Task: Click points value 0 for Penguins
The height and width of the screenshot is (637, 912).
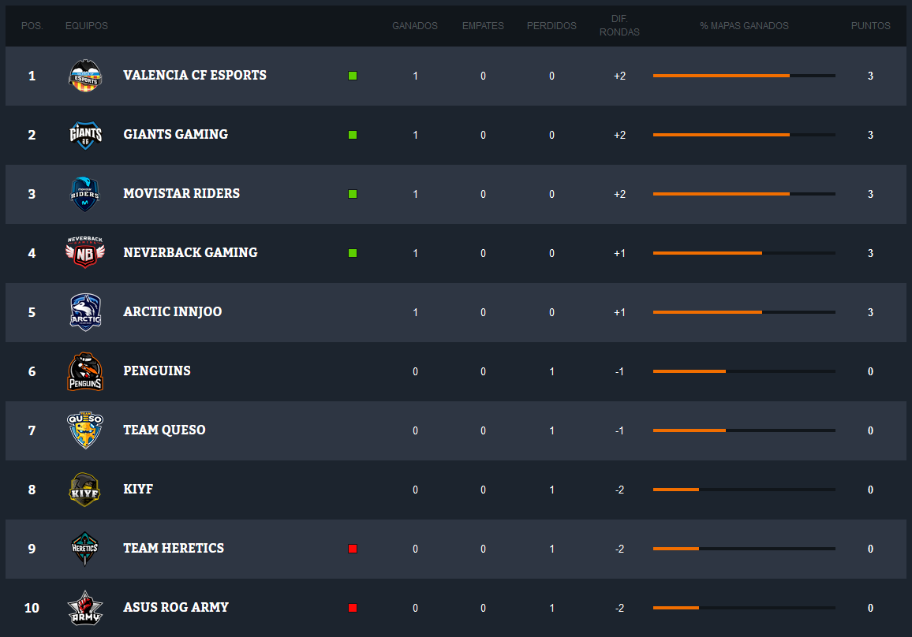Action: (871, 371)
